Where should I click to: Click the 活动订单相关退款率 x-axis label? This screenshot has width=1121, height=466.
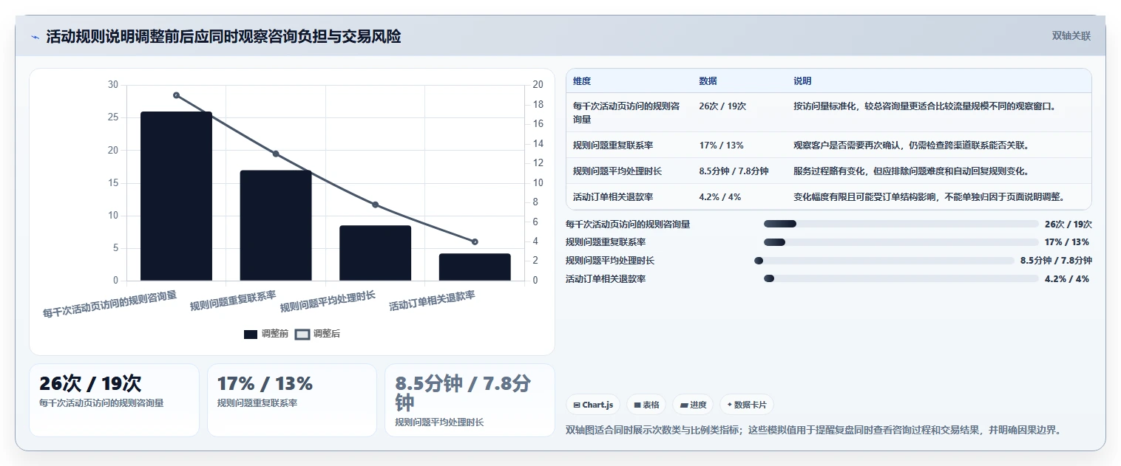point(433,301)
